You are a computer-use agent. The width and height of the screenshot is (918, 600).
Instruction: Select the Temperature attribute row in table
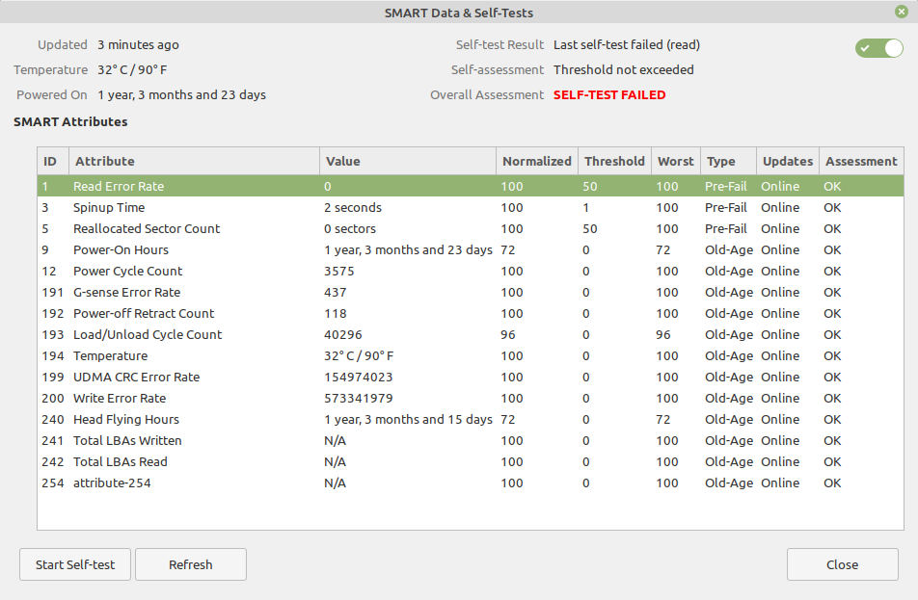pyautogui.click(x=471, y=355)
